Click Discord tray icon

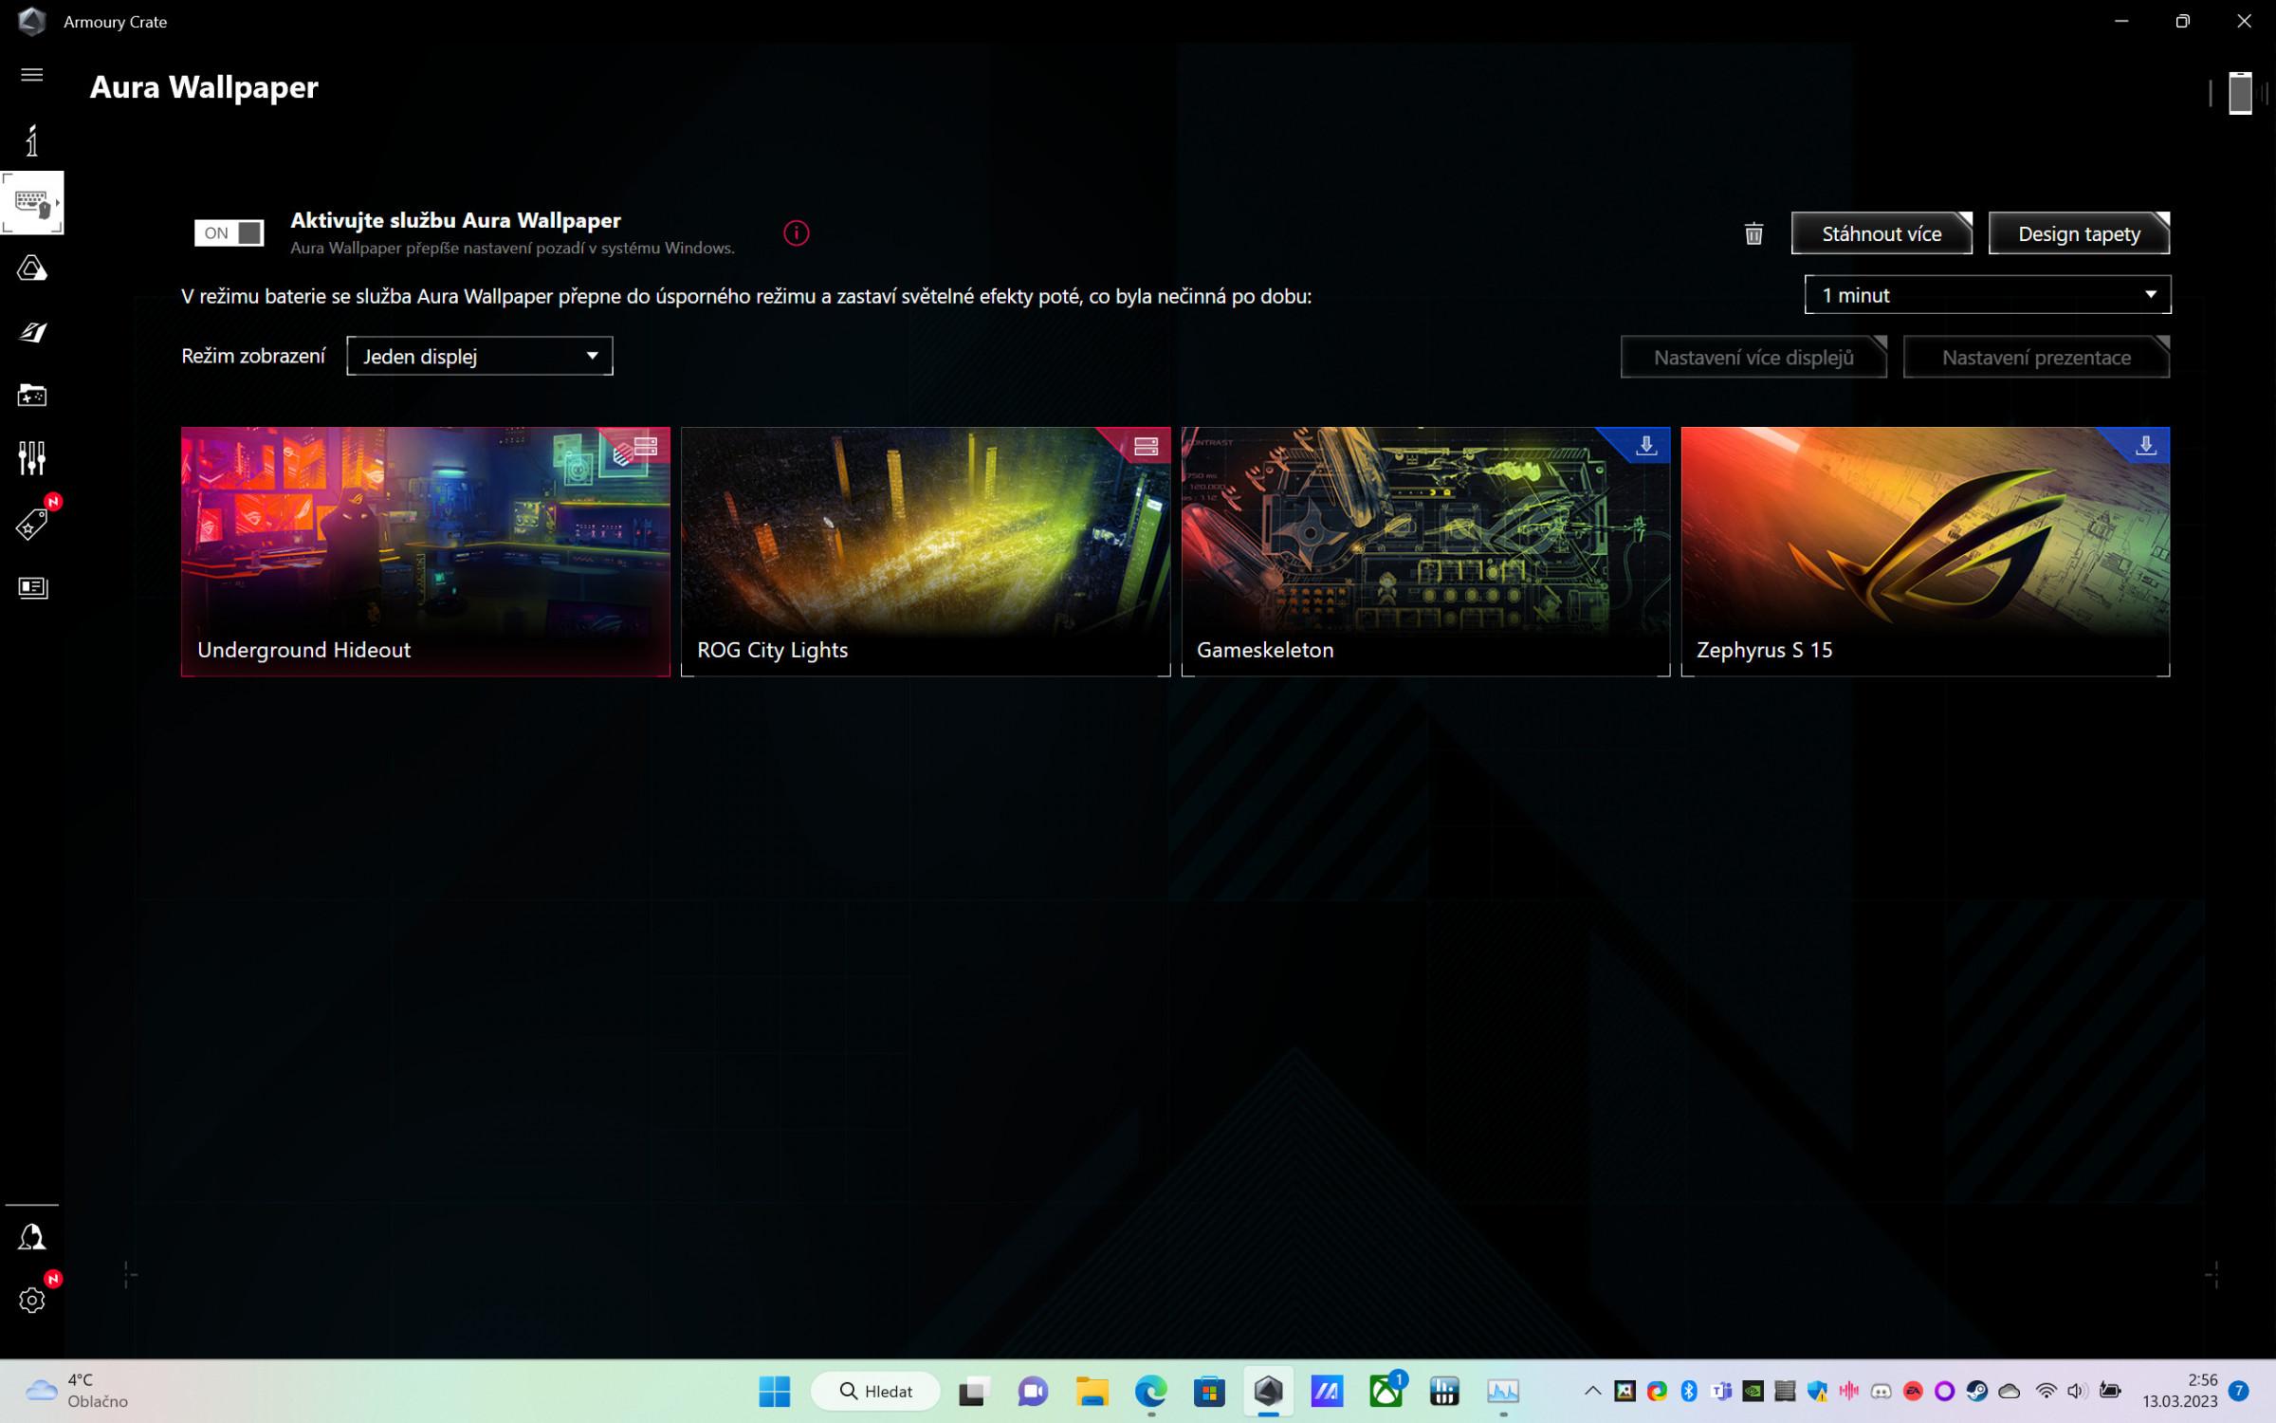tap(1881, 1391)
